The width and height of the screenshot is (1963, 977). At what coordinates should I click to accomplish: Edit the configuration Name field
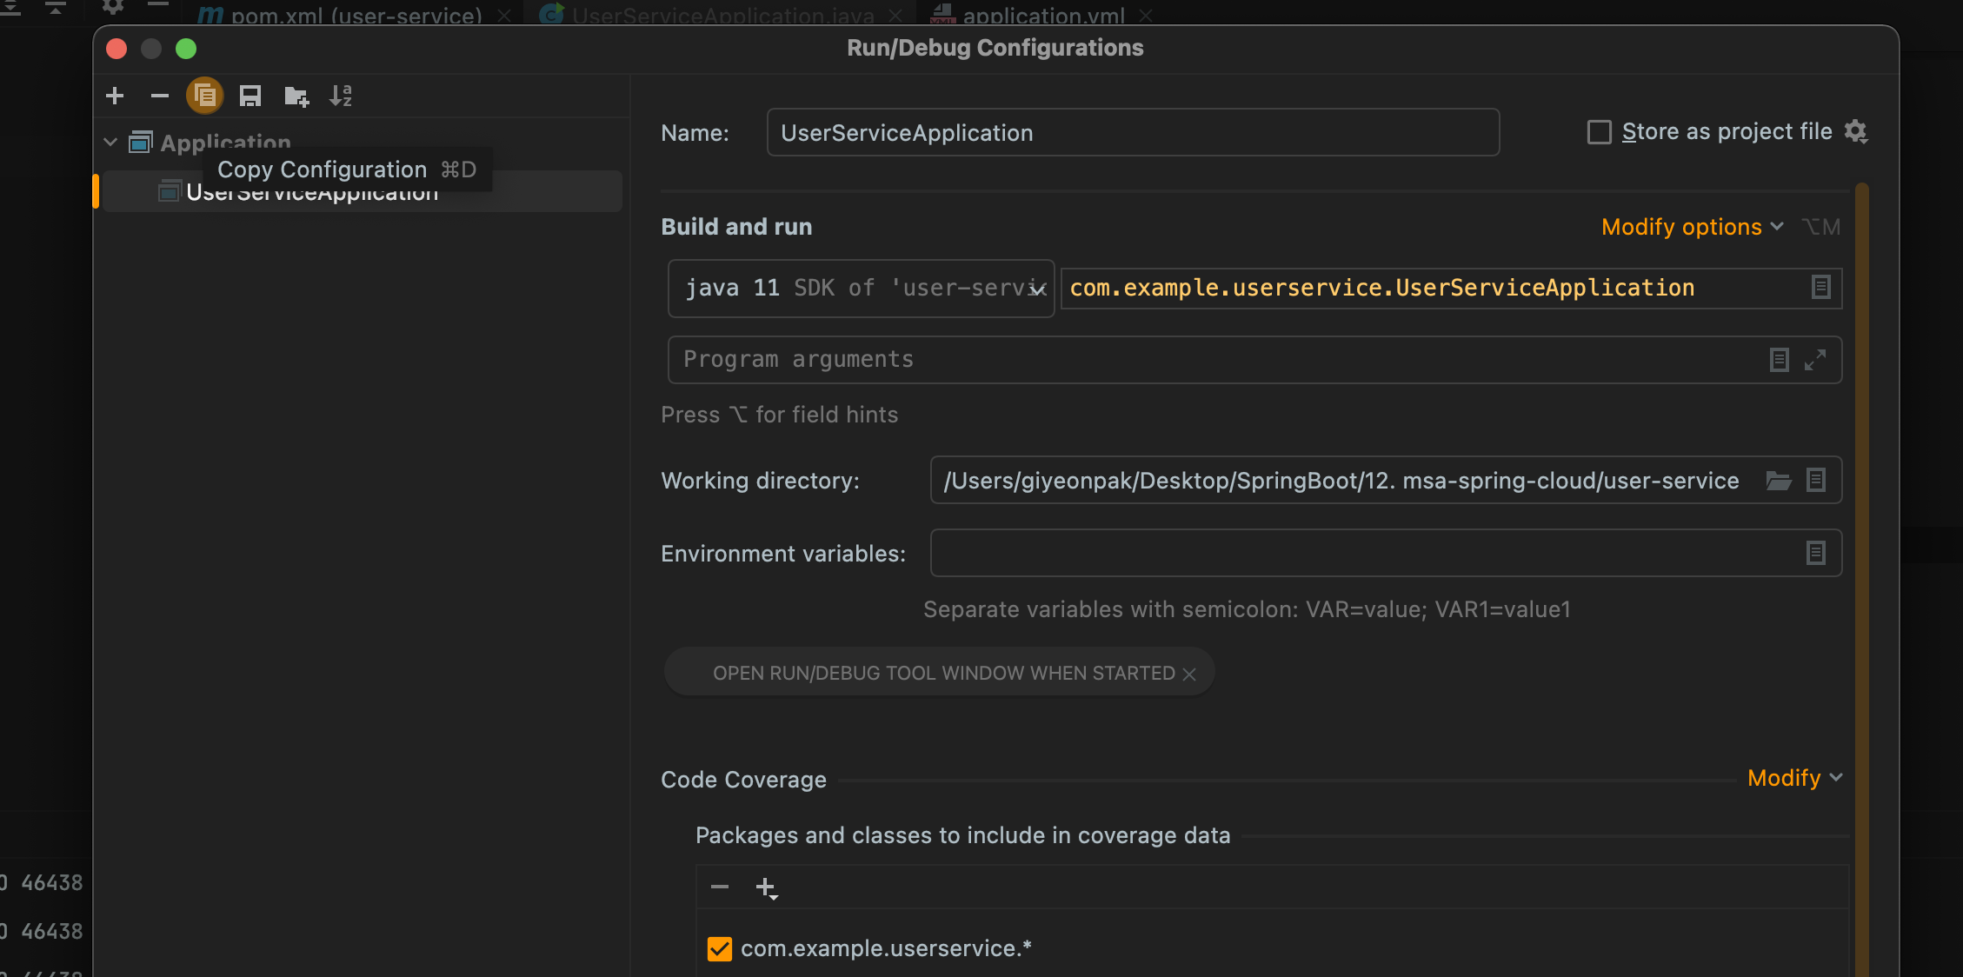coord(1133,132)
